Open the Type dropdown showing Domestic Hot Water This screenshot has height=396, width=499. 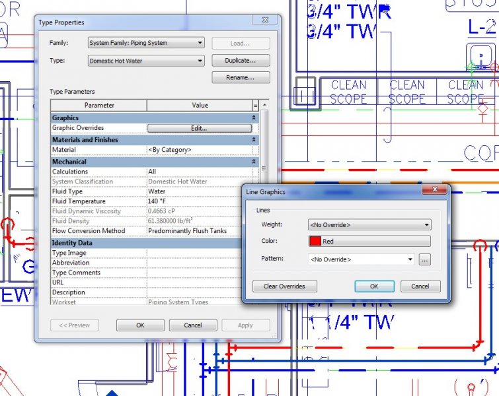146,61
